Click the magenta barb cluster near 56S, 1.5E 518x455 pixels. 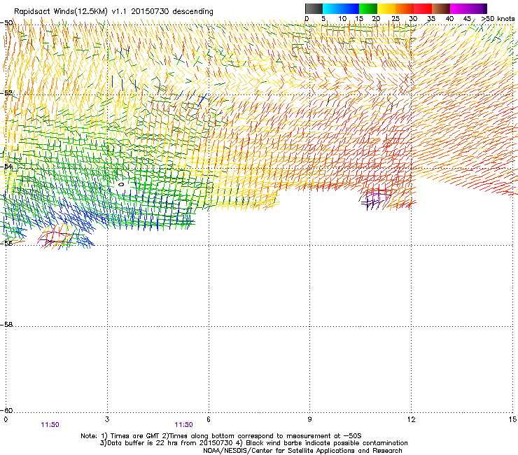(x=55, y=238)
